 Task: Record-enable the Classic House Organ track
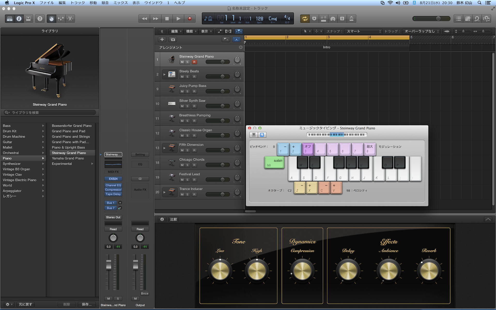pos(194,136)
